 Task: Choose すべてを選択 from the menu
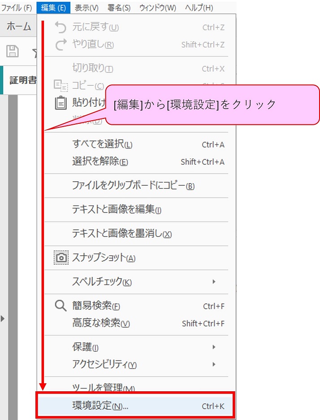[102, 144]
